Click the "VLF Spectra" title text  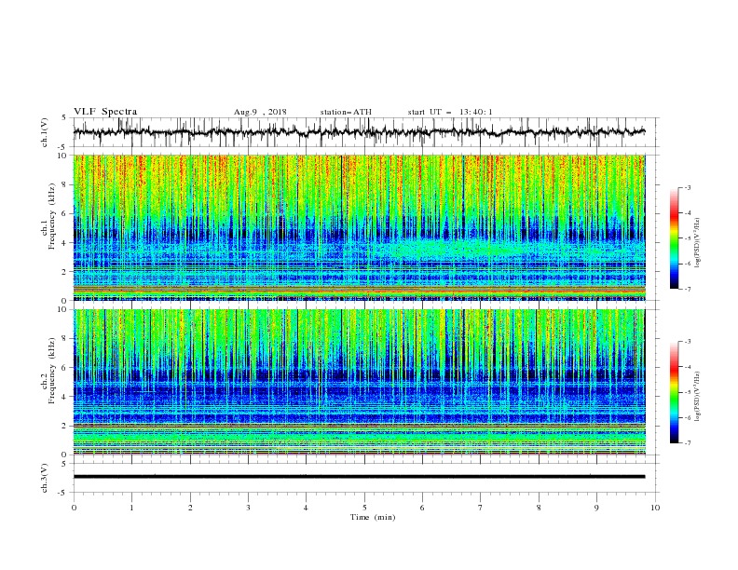click(x=105, y=112)
